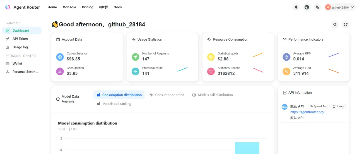Click the Account Data card header icon
This screenshot has width=357, height=154.
click(58, 39)
